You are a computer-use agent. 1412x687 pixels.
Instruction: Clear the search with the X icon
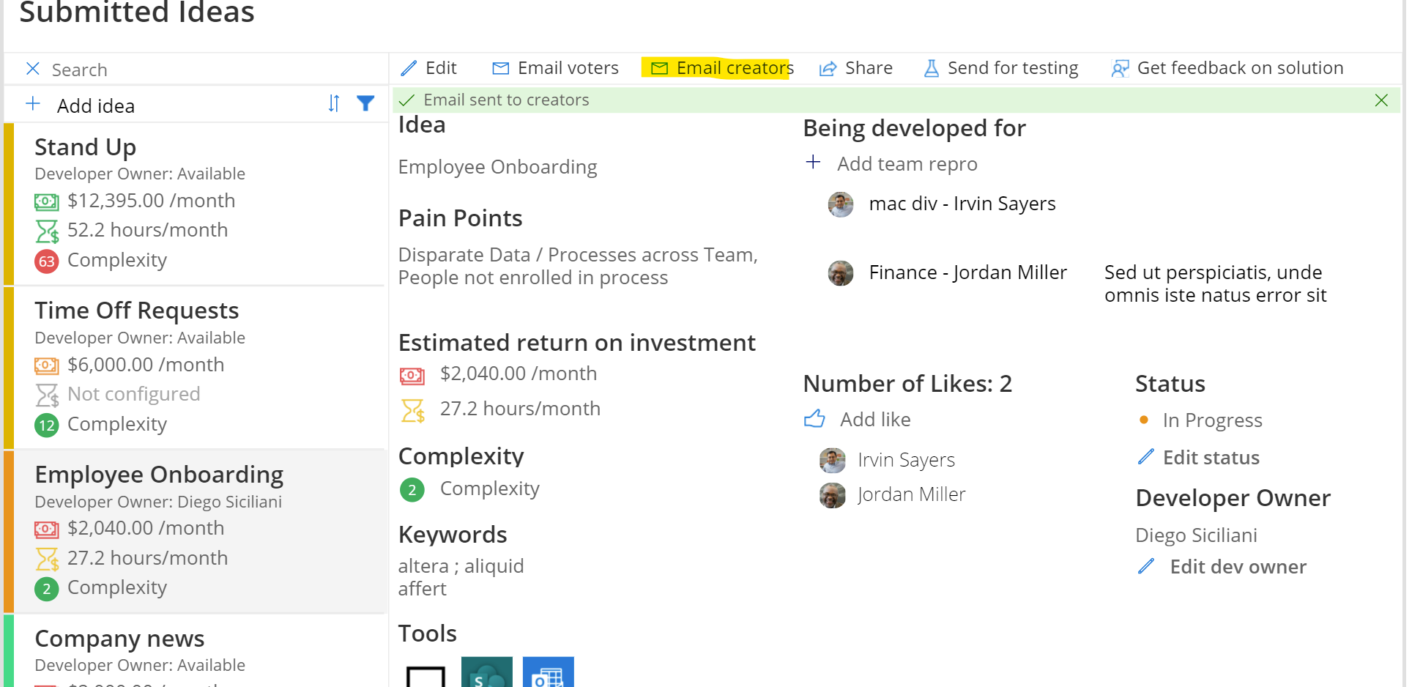pyautogui.click(x=32, y=68)
